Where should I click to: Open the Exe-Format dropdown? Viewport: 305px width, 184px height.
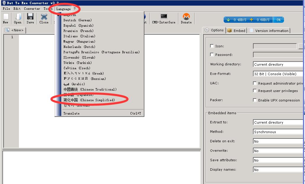[x=278, y=74]
